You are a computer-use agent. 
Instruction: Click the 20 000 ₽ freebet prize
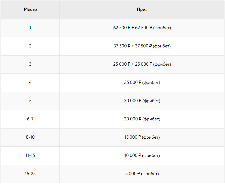[142, 119]
